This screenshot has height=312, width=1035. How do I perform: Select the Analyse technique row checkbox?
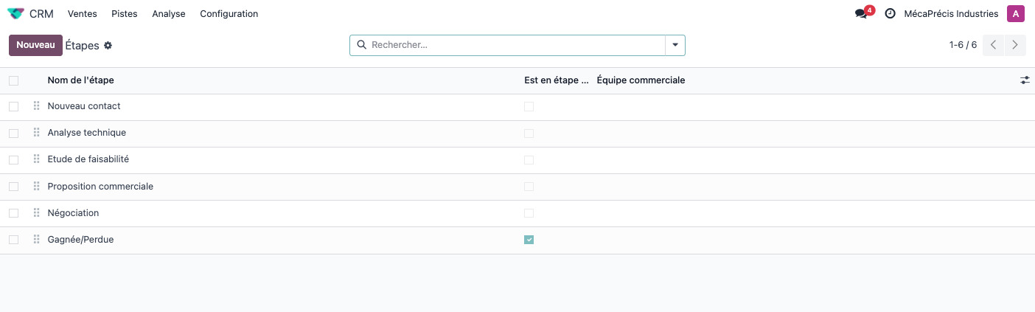pyautogui.click(x=13, y=134)
